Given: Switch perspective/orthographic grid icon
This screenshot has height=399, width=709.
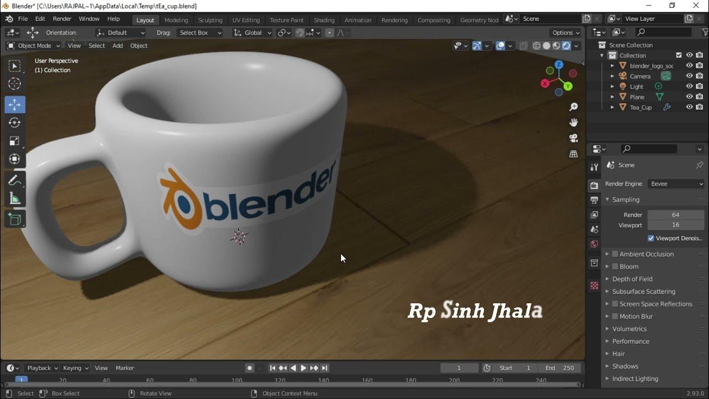Looking at the screenshot, I should [574, 154].
